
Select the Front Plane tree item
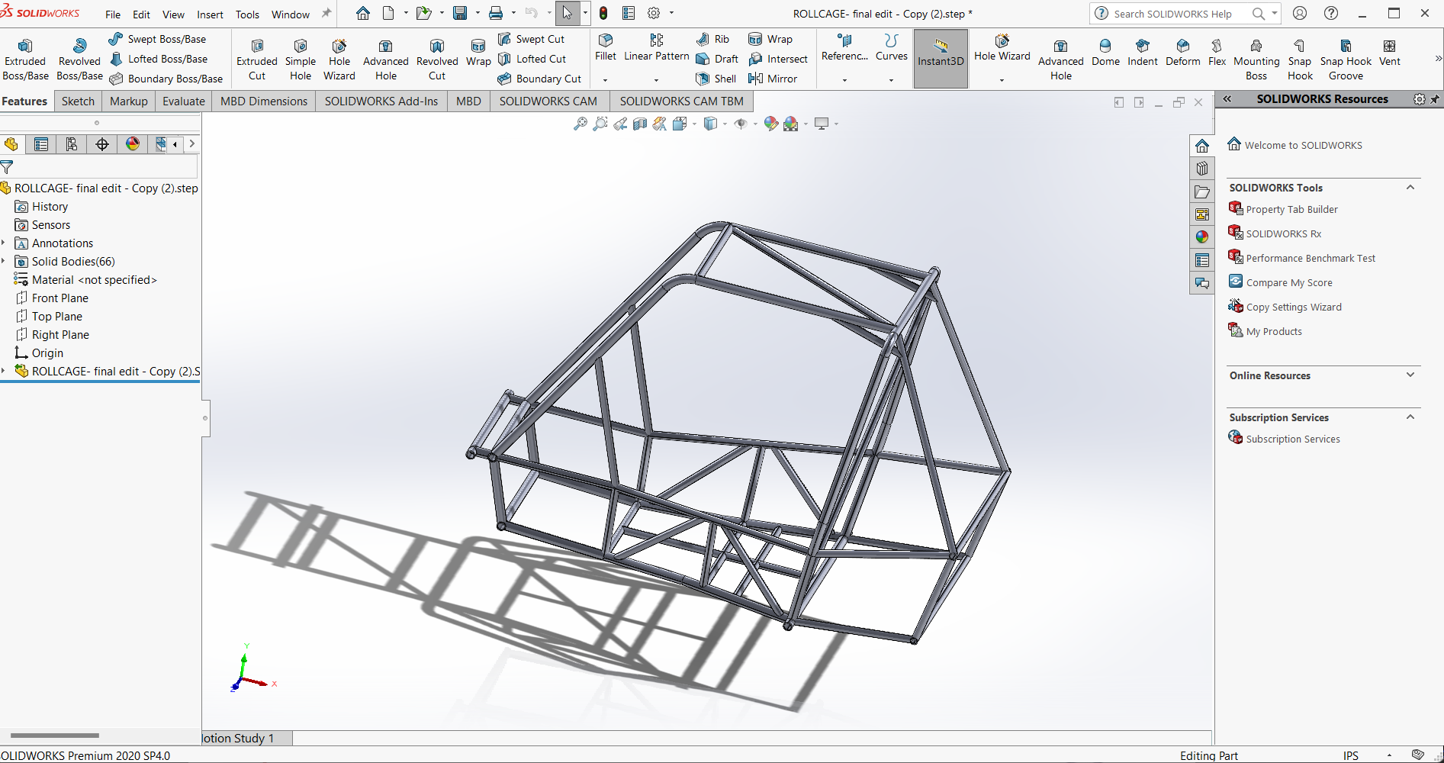click(60, 298)
